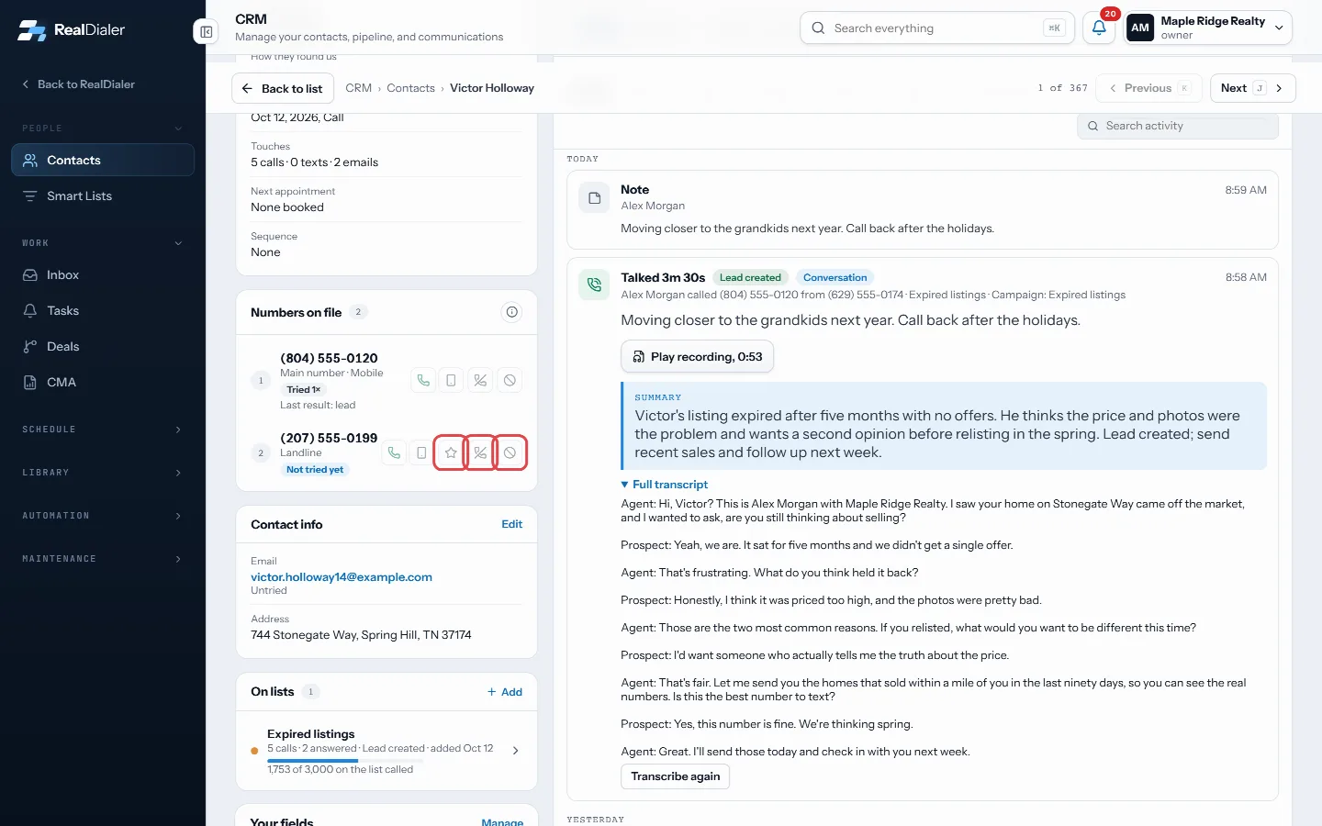Click the call icon beside Talked 3m 30s
Image resolution: width=1322 pixels, height=826 pixels.
[x=594, y=285]
